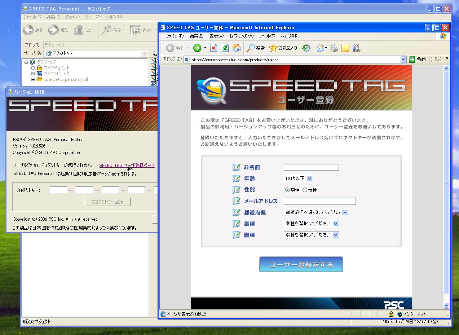This screenshot has height=335, width=459.
Task: Open the SPEED TAG ユーザ登録ページ link
Action: (x=127, y=166)
